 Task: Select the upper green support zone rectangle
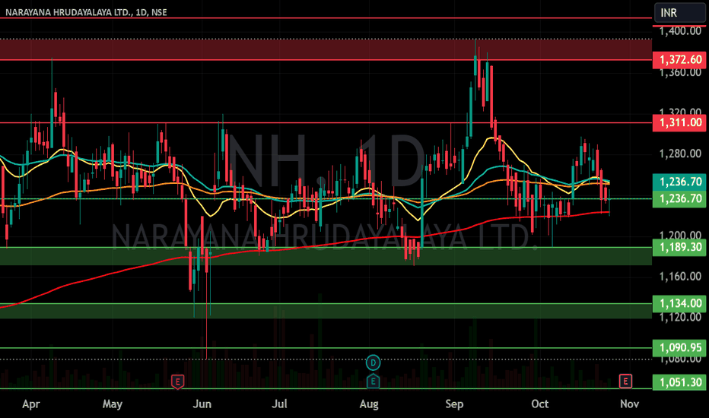(326, 256)
